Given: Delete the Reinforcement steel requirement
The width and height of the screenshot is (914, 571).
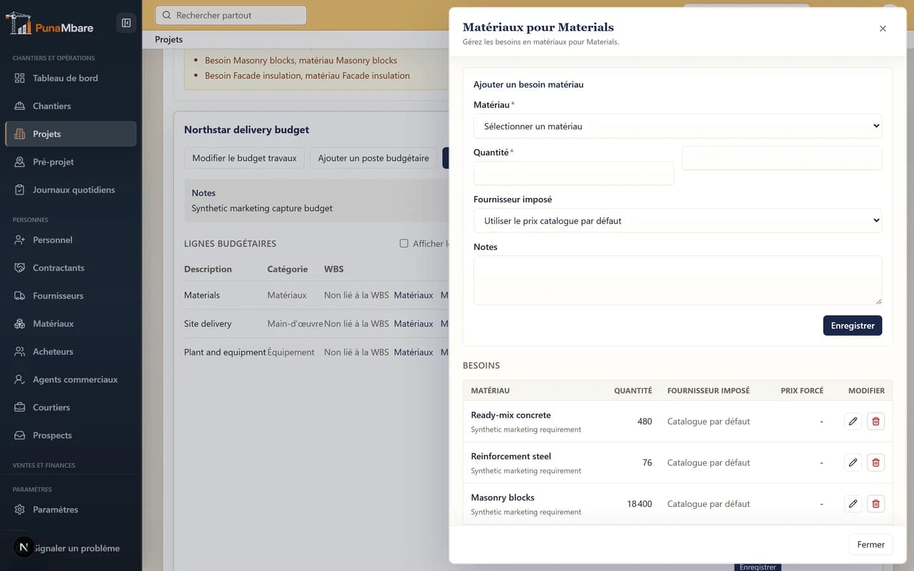Looking at the screenshot, I should 876,463.
